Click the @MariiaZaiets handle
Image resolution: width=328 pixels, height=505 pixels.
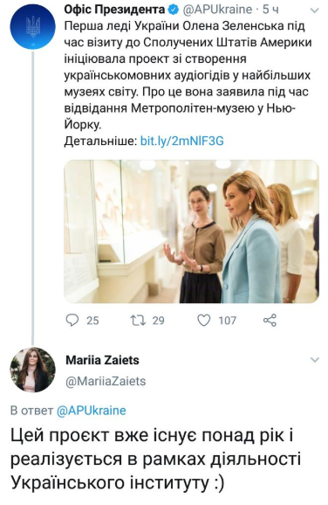[106, 381]
